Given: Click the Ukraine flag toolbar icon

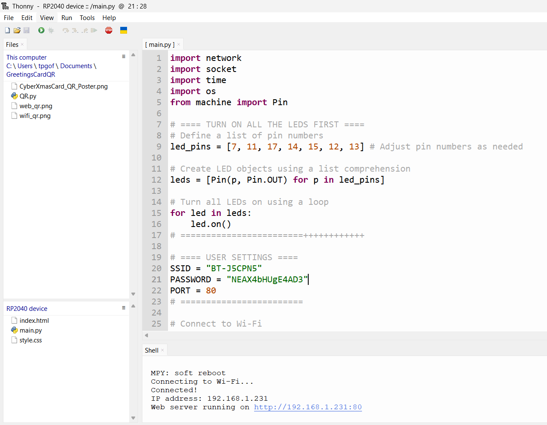Looking at the screenshot, I should (x=124, y=30).
